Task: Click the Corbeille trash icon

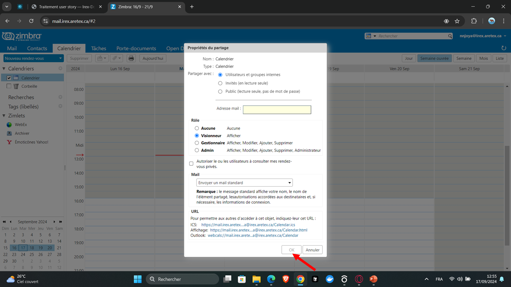Action: 16,86
